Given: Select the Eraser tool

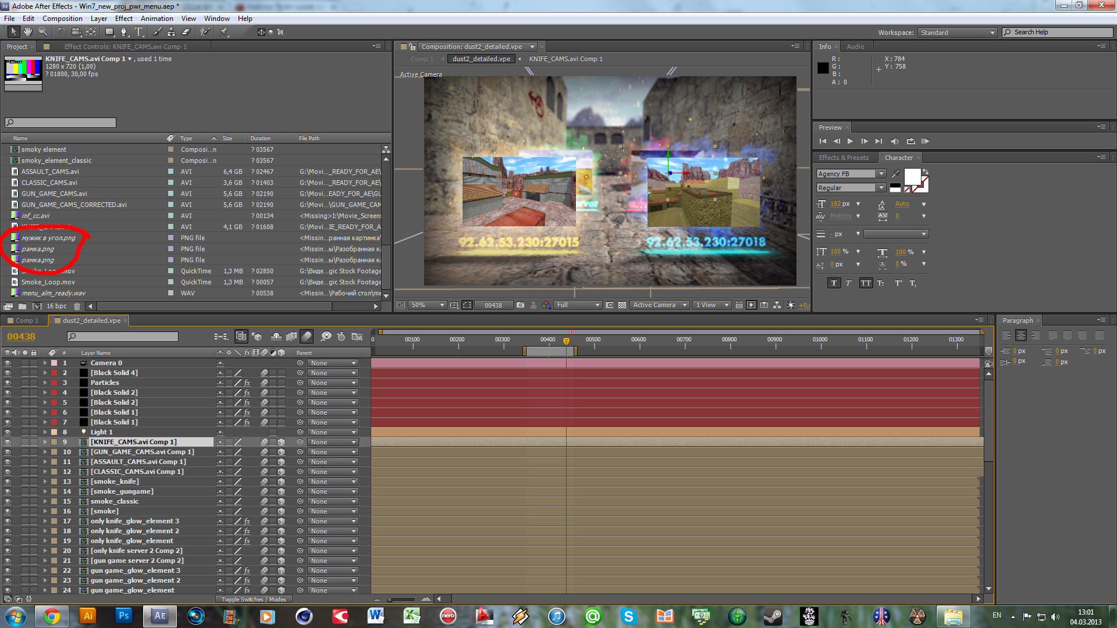Looking at the screenshot, I should [186, 32].
